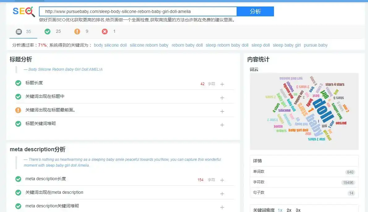Click orange warning beside 关键词出现在标题最前面
368x212 pixels.
[x=18, y=110]
